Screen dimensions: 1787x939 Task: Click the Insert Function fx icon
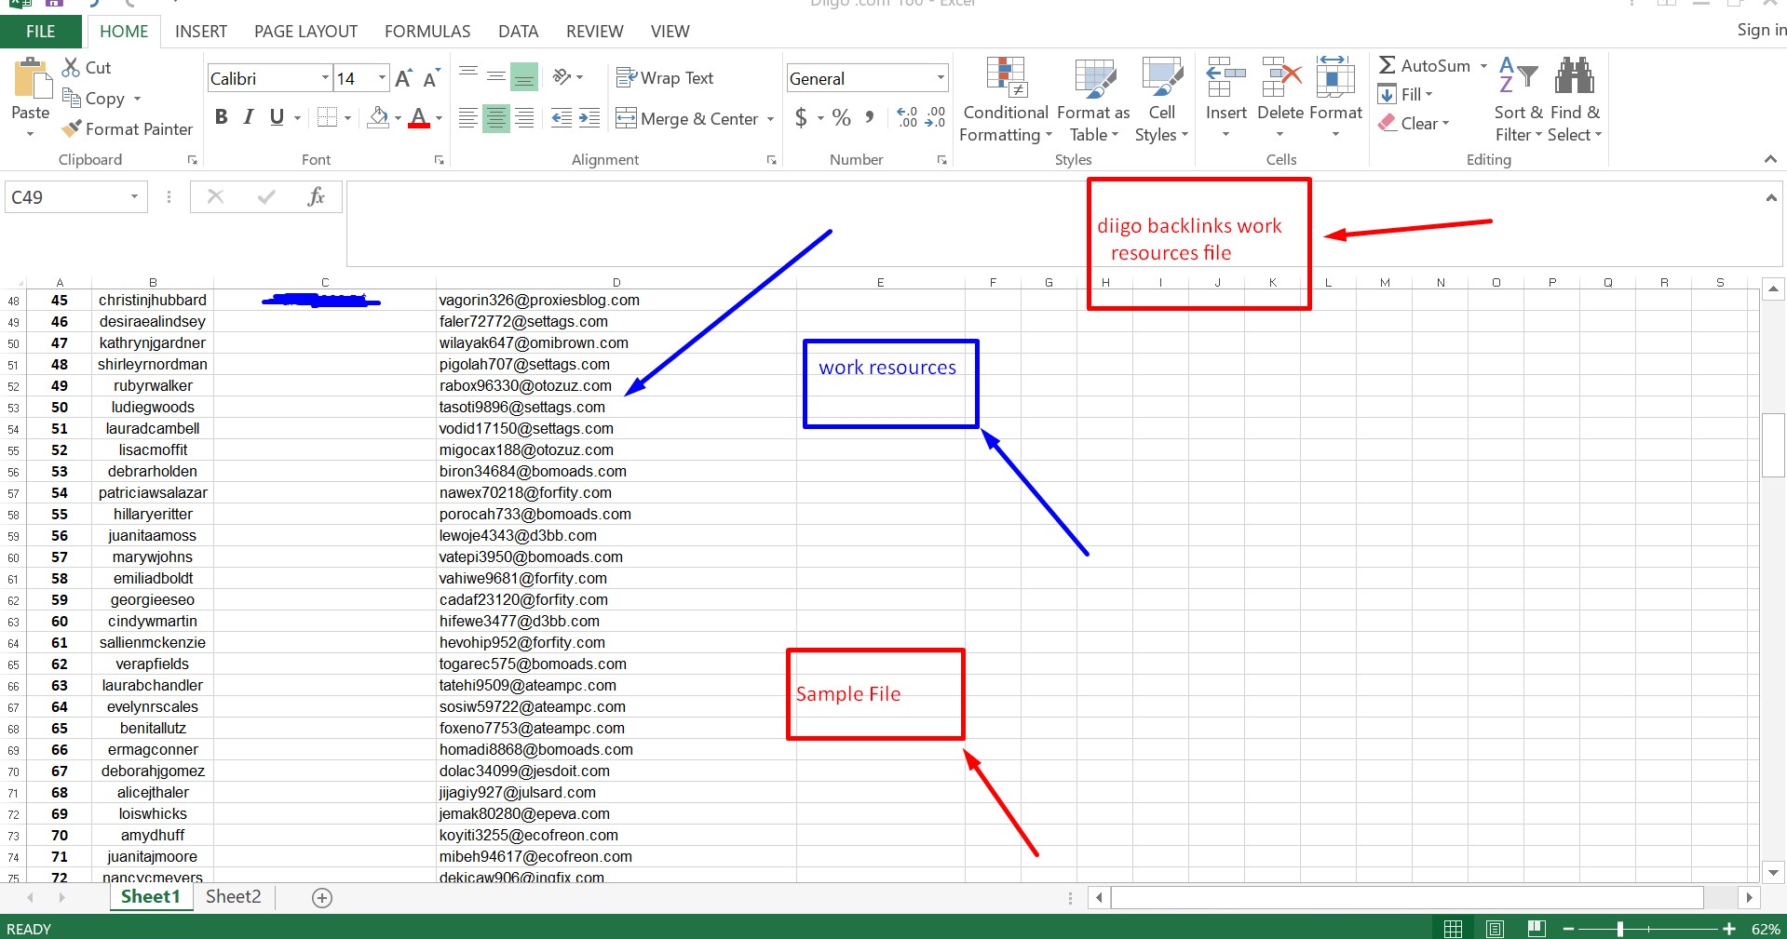coord(316,196)
